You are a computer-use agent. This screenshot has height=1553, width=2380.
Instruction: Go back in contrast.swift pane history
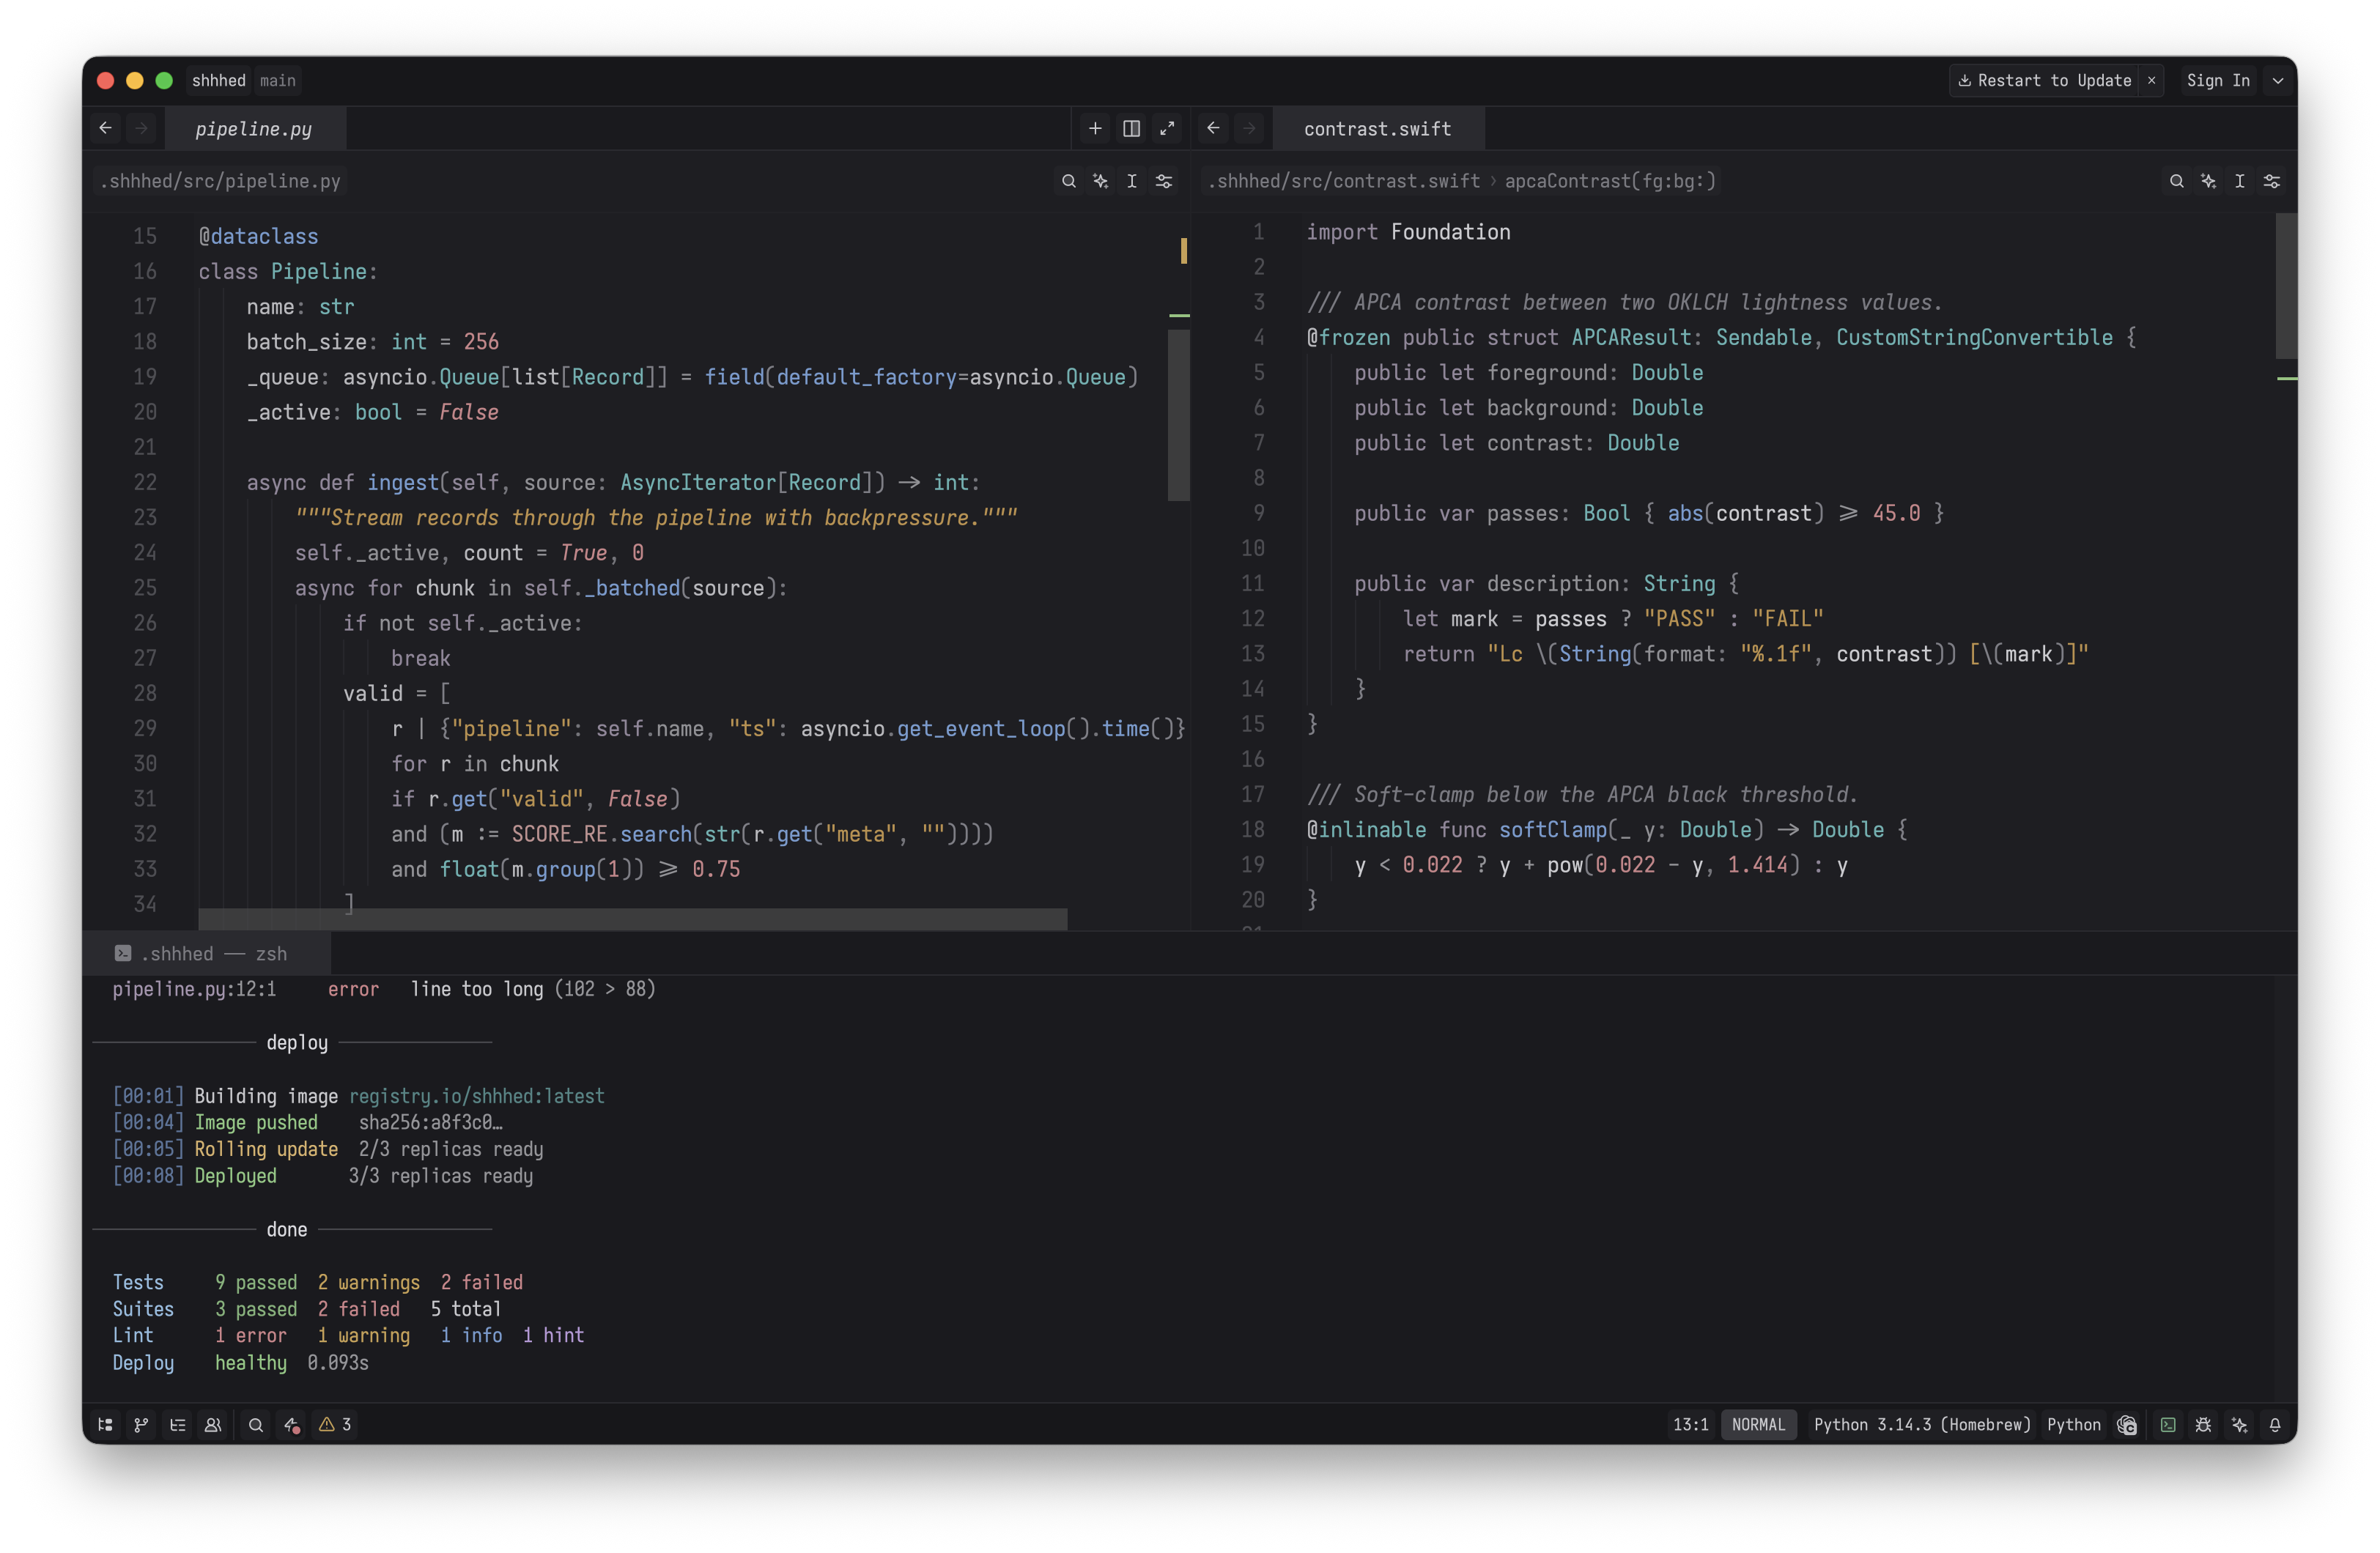pyautogui.click(x=1213, y=128)
